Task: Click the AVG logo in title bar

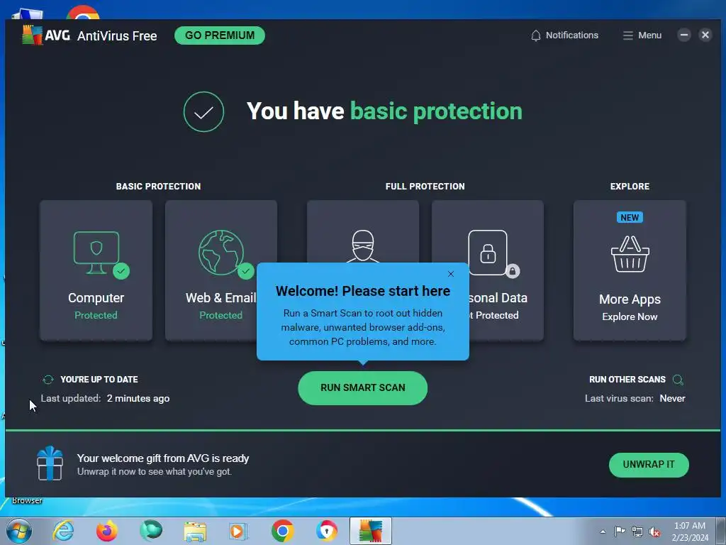Action: 46,35
